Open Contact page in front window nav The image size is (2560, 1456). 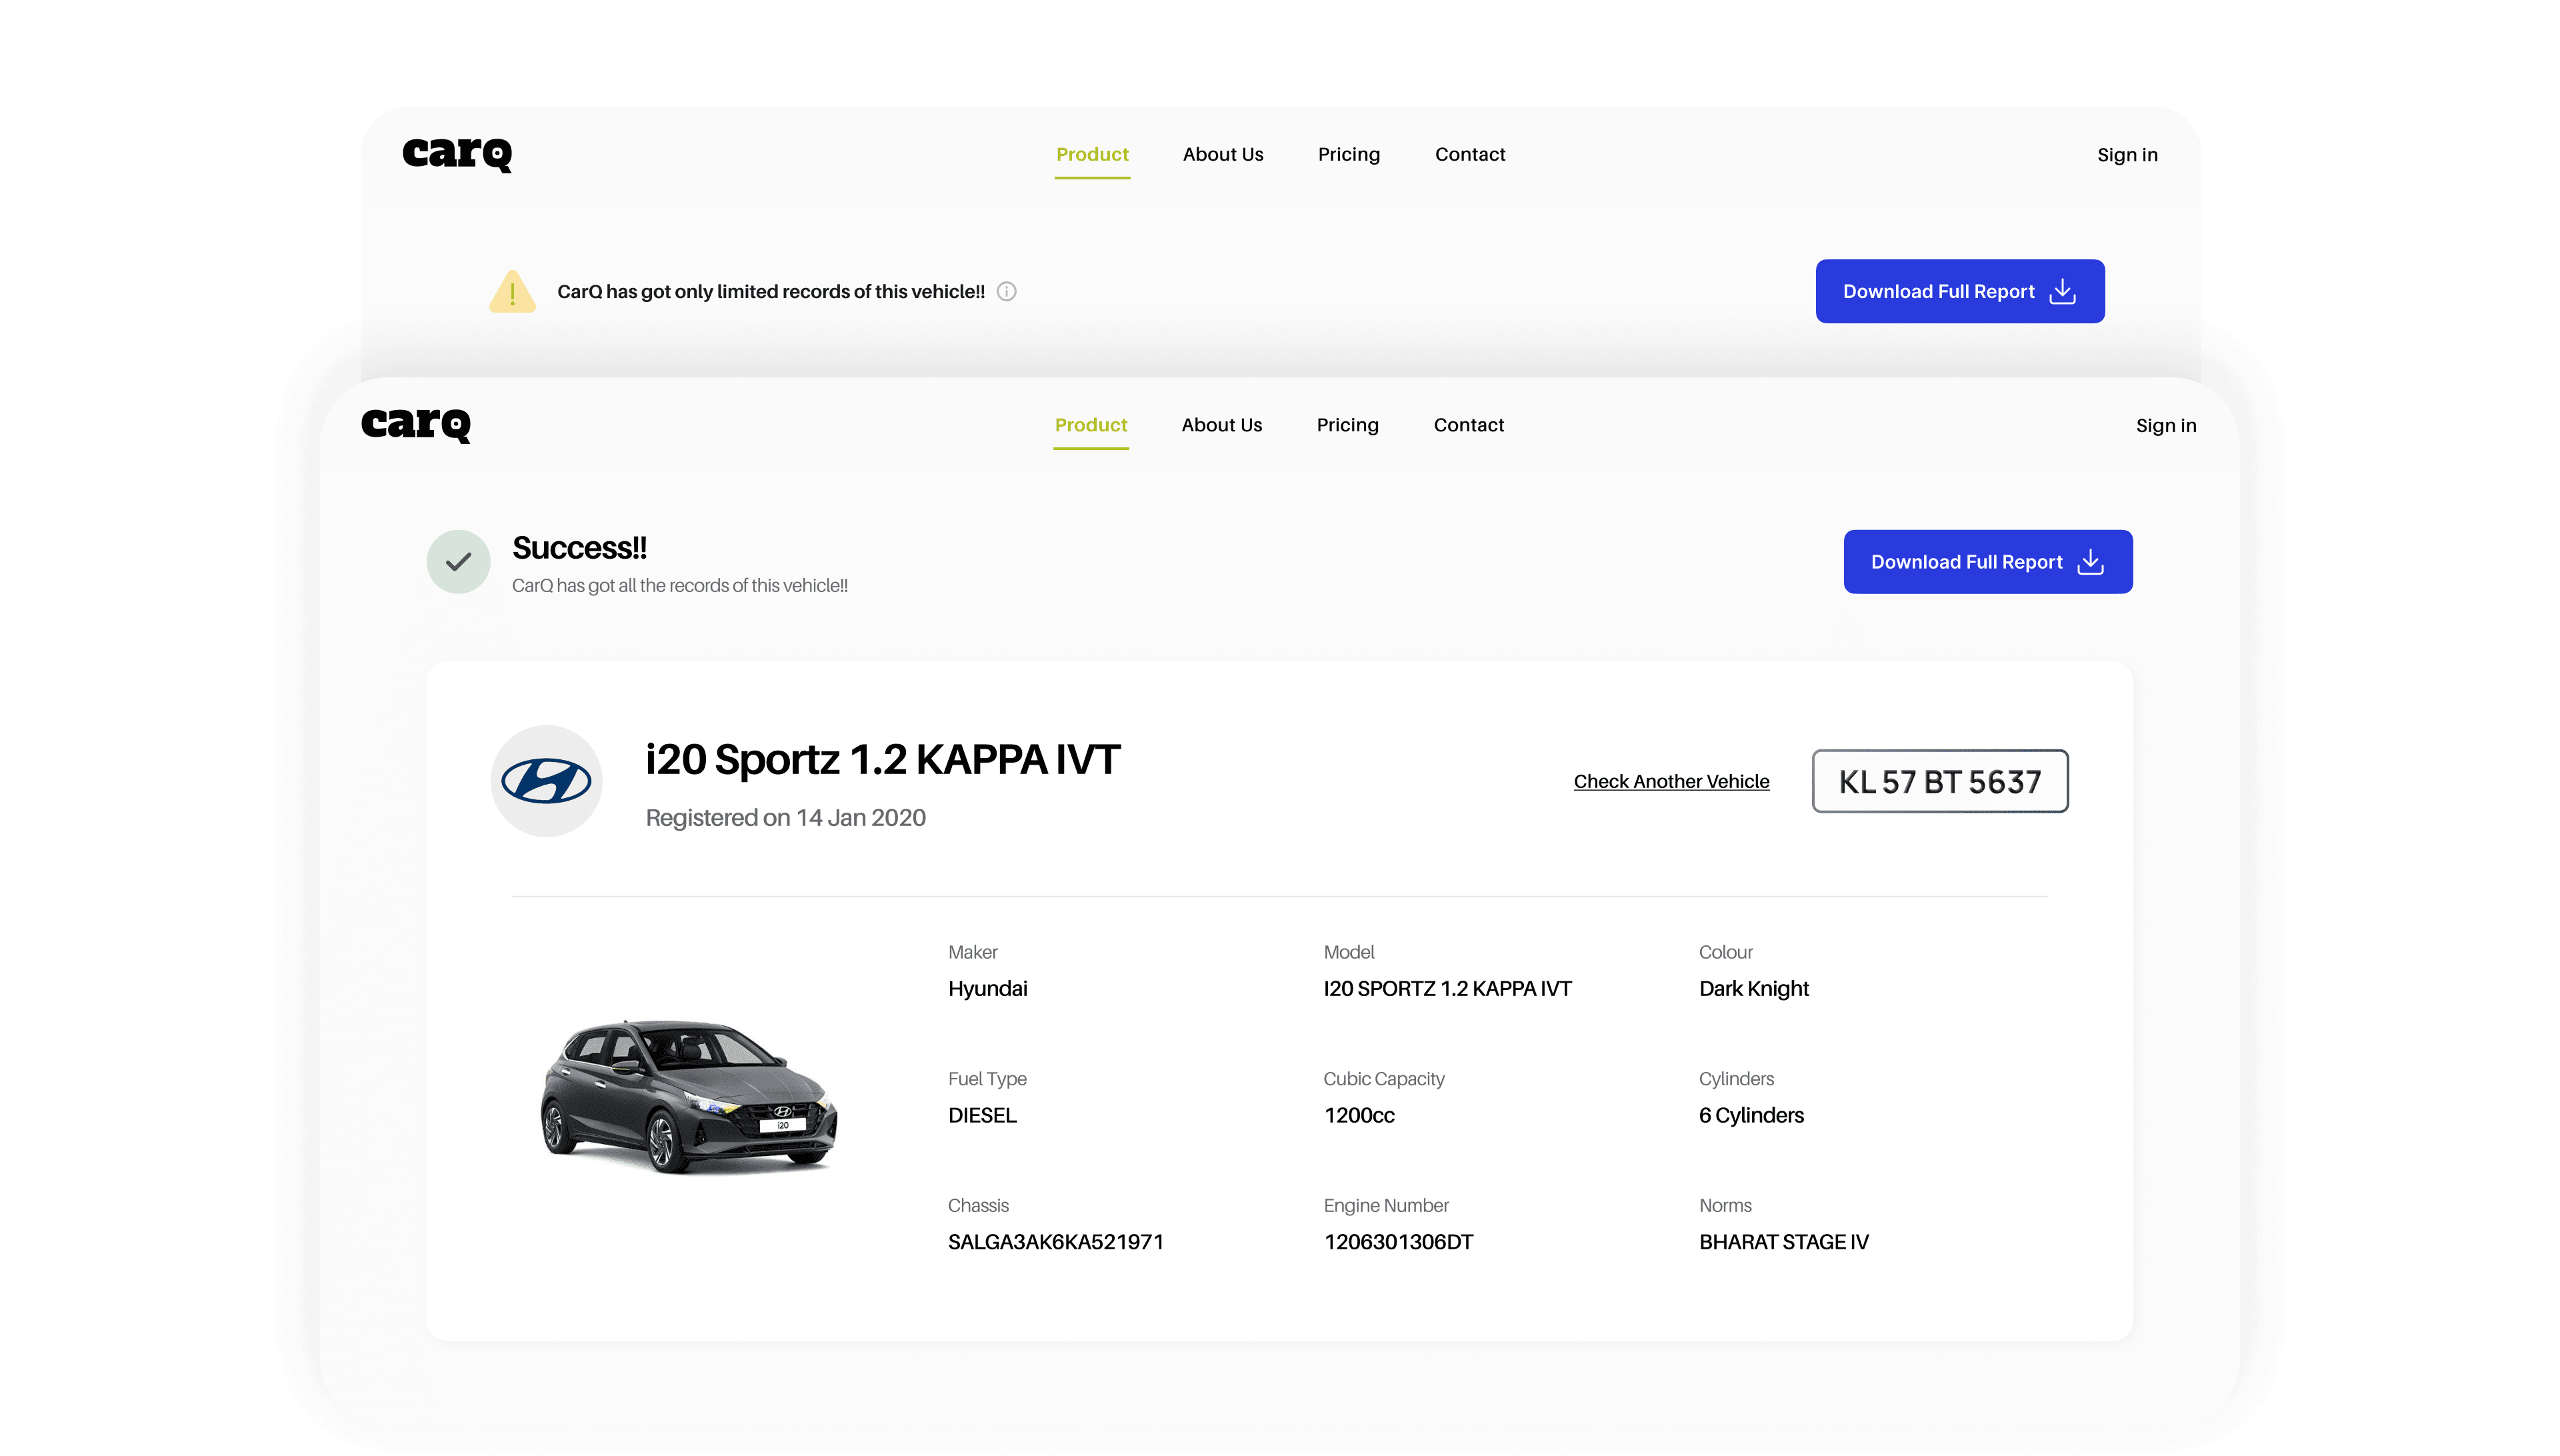tap(1468, 425)
